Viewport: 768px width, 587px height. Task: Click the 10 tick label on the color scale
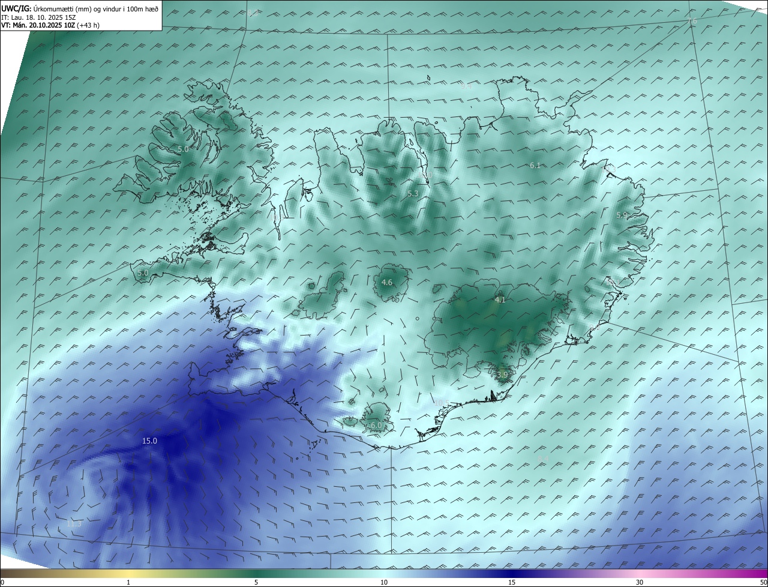[x=384, y=582]
